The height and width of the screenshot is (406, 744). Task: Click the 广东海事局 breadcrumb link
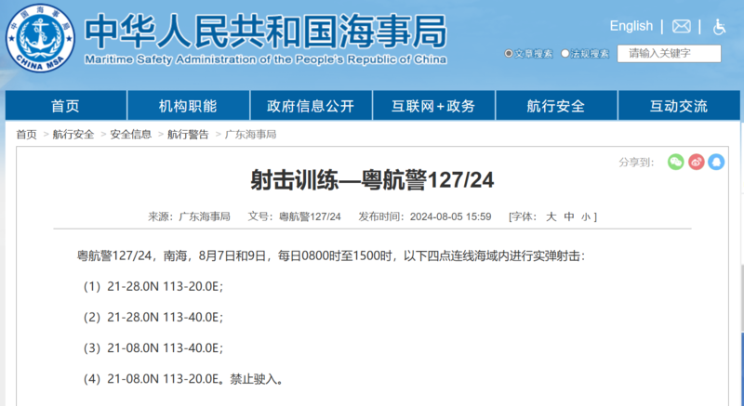tap(250, 135)
